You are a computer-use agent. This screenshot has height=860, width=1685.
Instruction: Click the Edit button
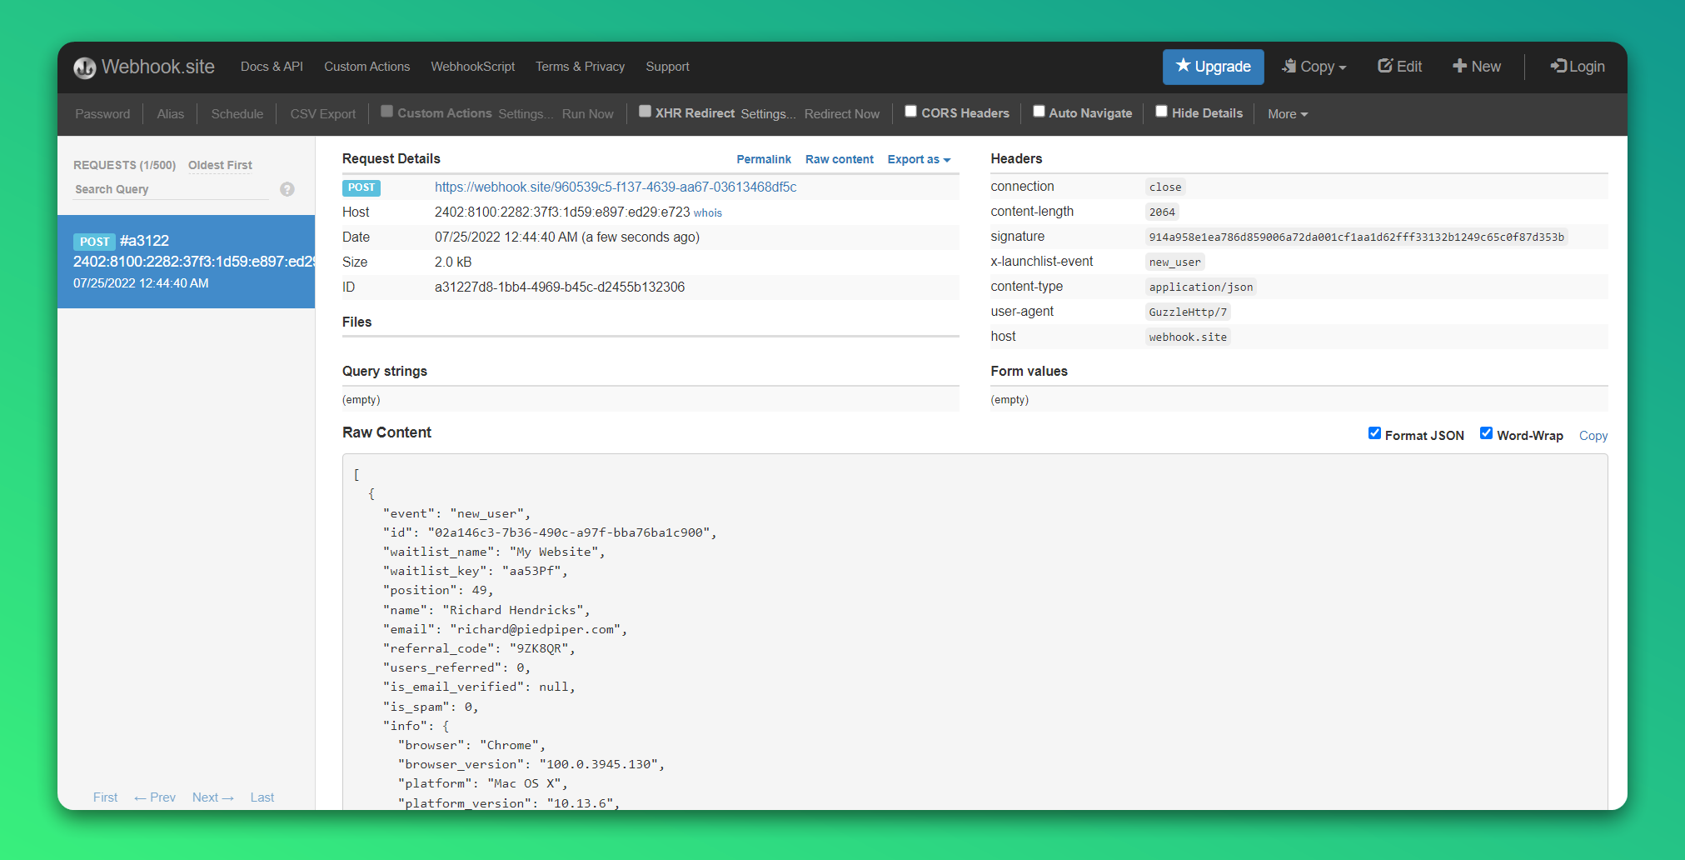click(x=1399, y=67)
